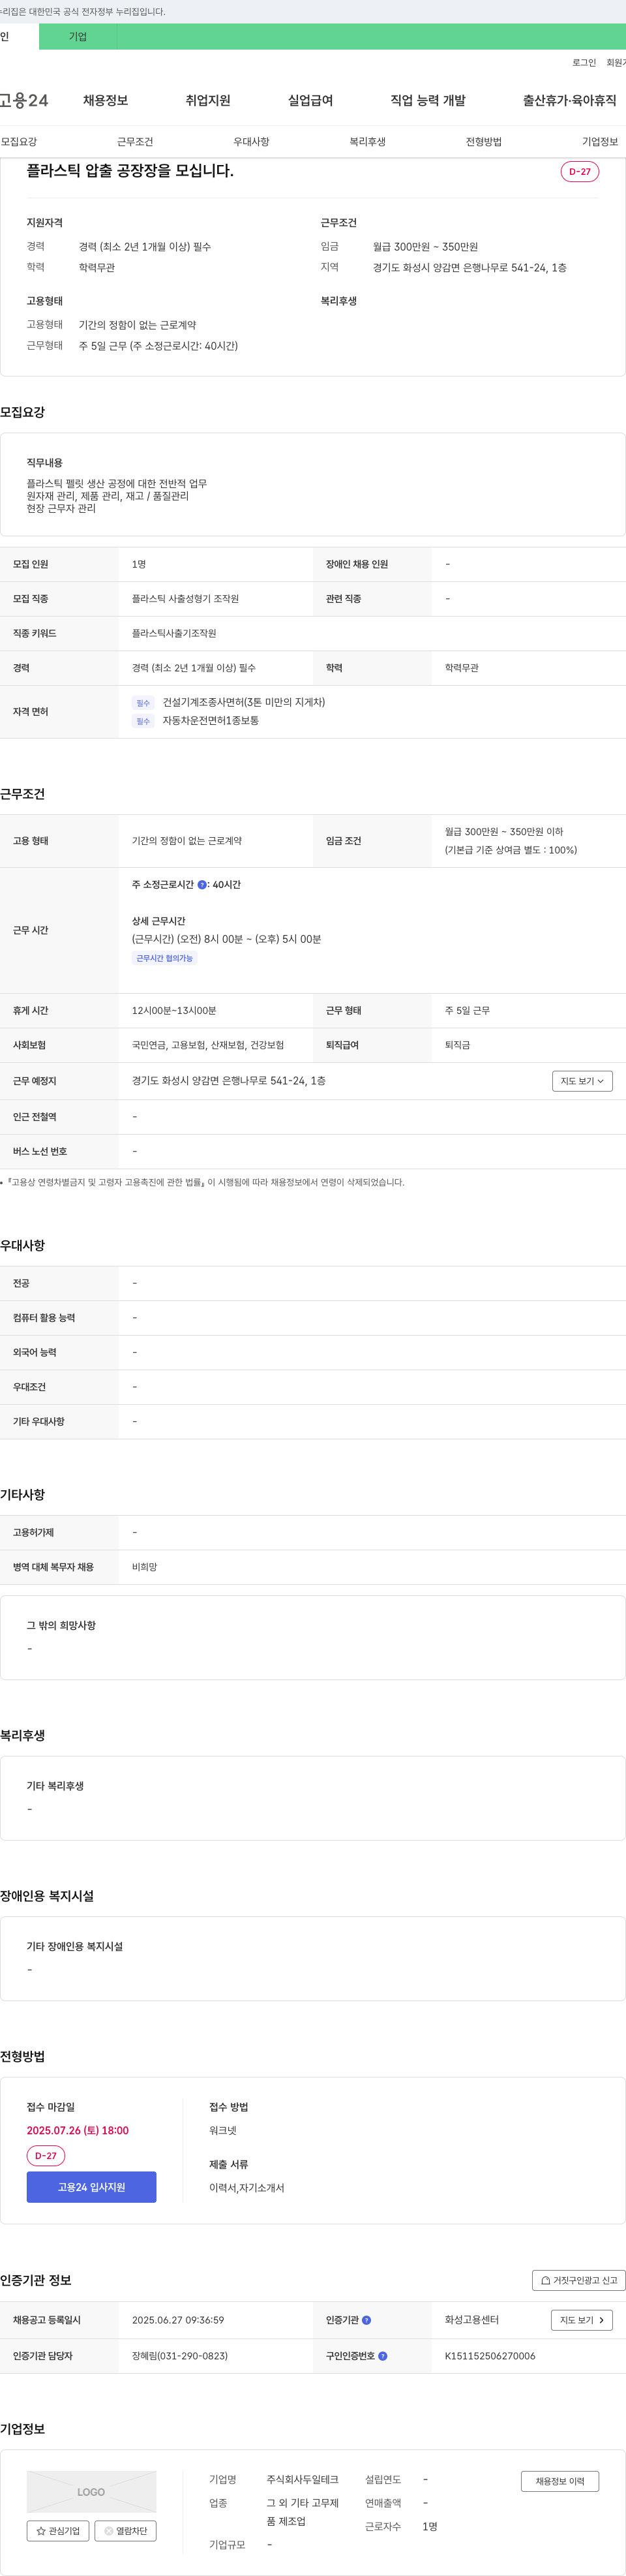Click deadline text 2025.07.26 (토) 18:00
This screenshot has height=2576, width=626.
point(77,2130)
